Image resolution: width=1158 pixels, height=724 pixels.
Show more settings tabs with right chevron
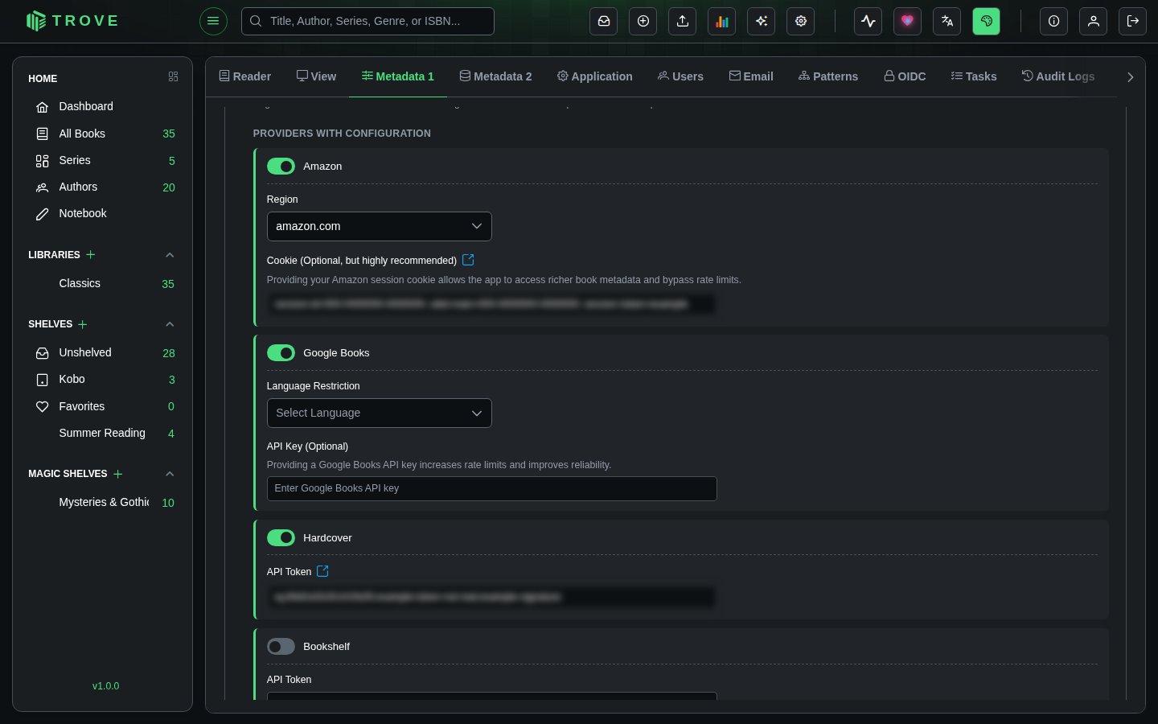tap(1130, 77)
